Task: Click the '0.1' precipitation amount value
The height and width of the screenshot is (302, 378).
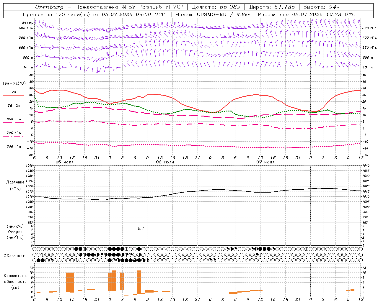Action: coord(141,229)
